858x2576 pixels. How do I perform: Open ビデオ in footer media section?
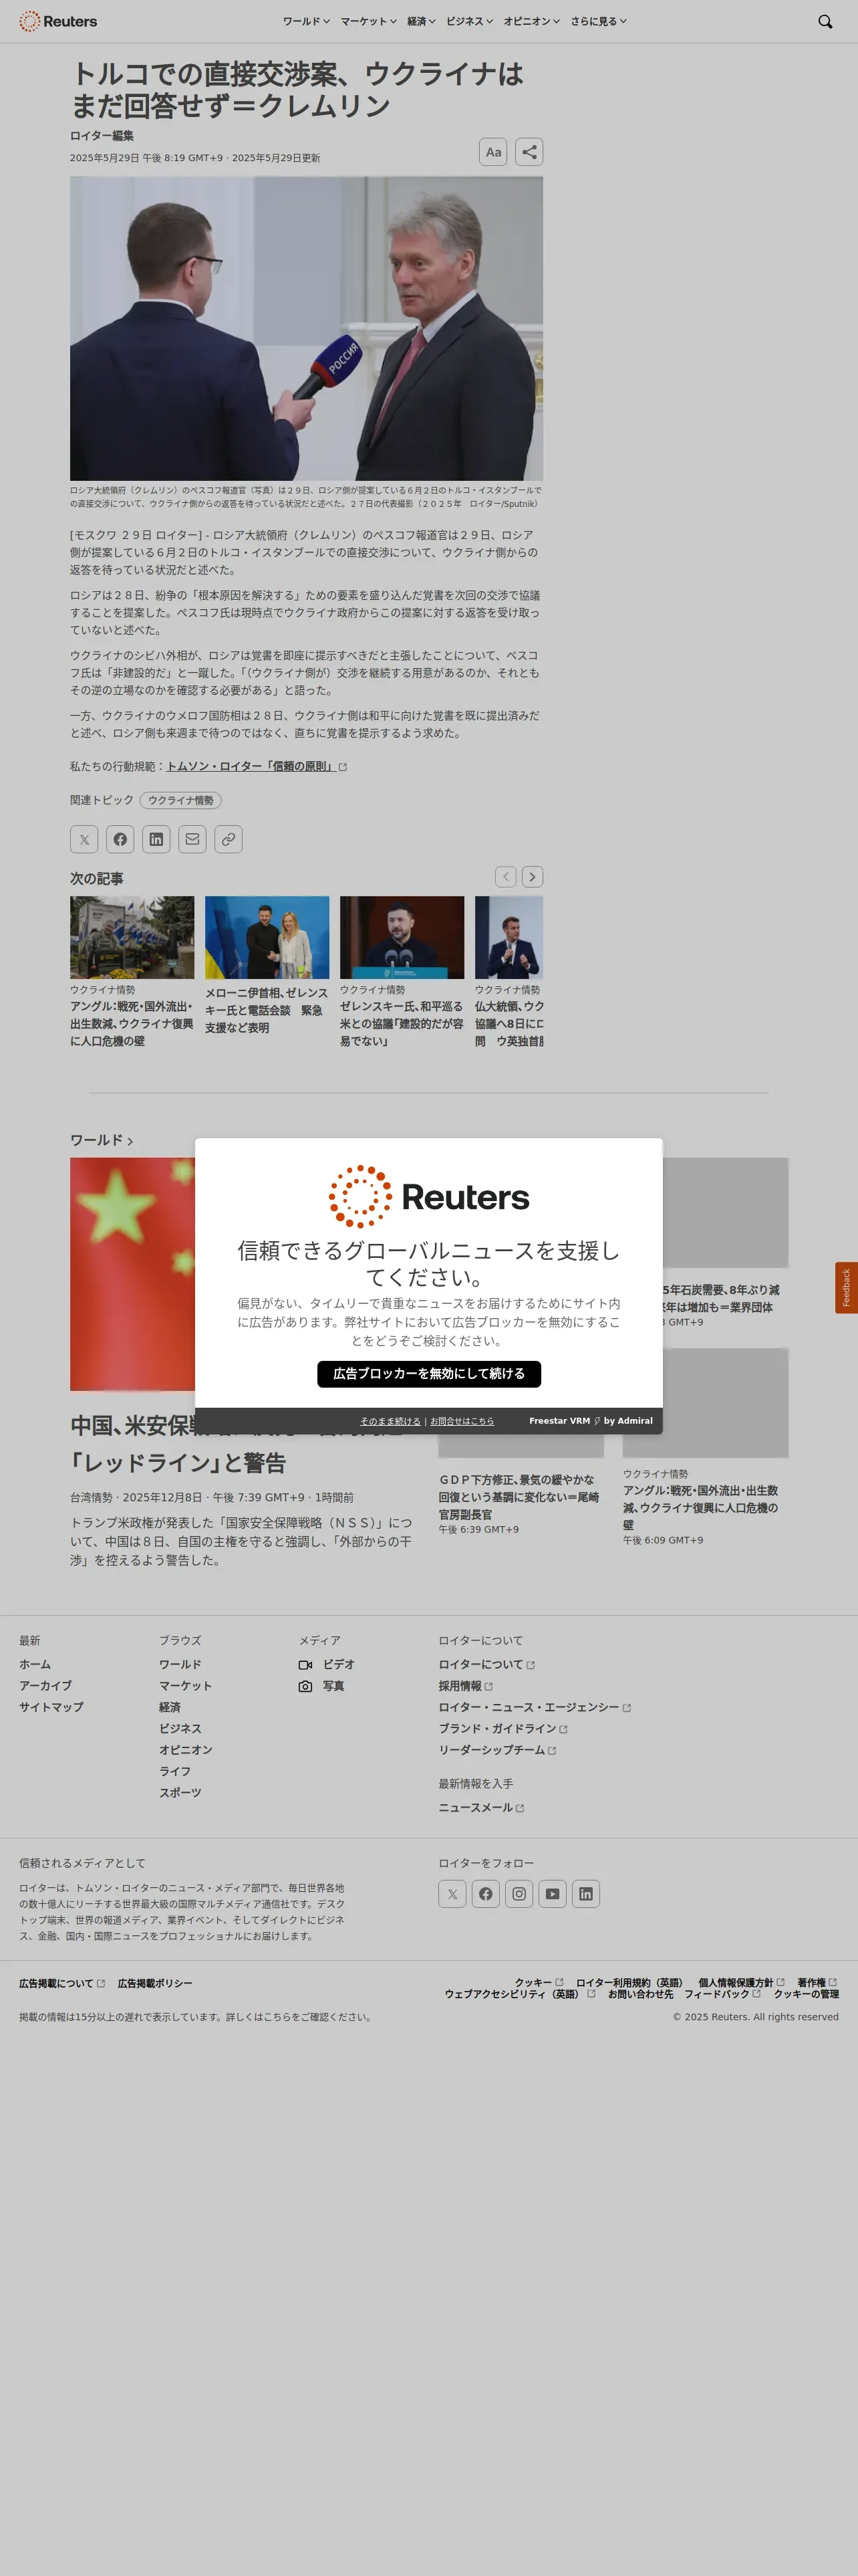point(327,1665)
